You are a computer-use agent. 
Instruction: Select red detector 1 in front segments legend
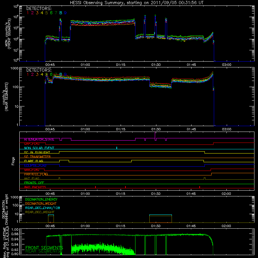(x=28, y=13)
